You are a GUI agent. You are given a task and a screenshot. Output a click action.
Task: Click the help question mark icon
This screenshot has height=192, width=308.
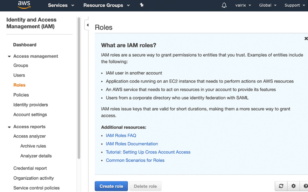[306, 186]
